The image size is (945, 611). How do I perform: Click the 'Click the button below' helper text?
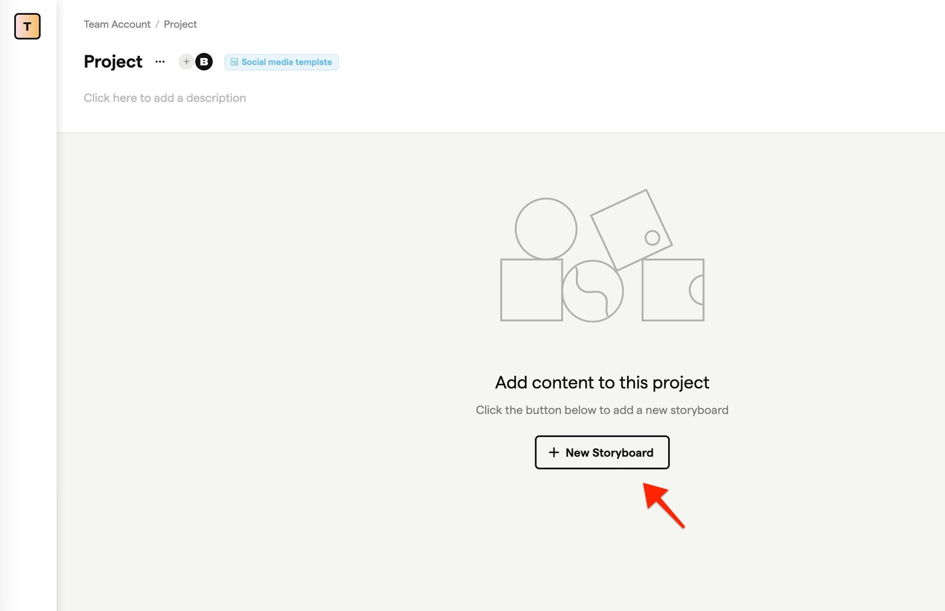click(x=602, y=410)
